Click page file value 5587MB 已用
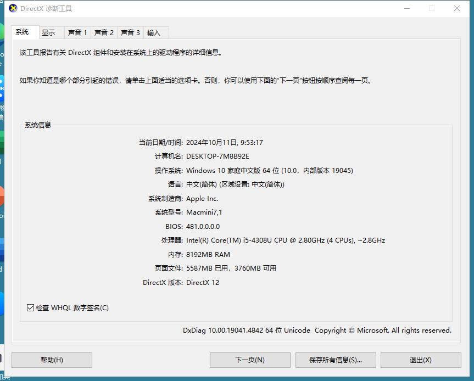The image size is (474, 381). coord(231,268)
